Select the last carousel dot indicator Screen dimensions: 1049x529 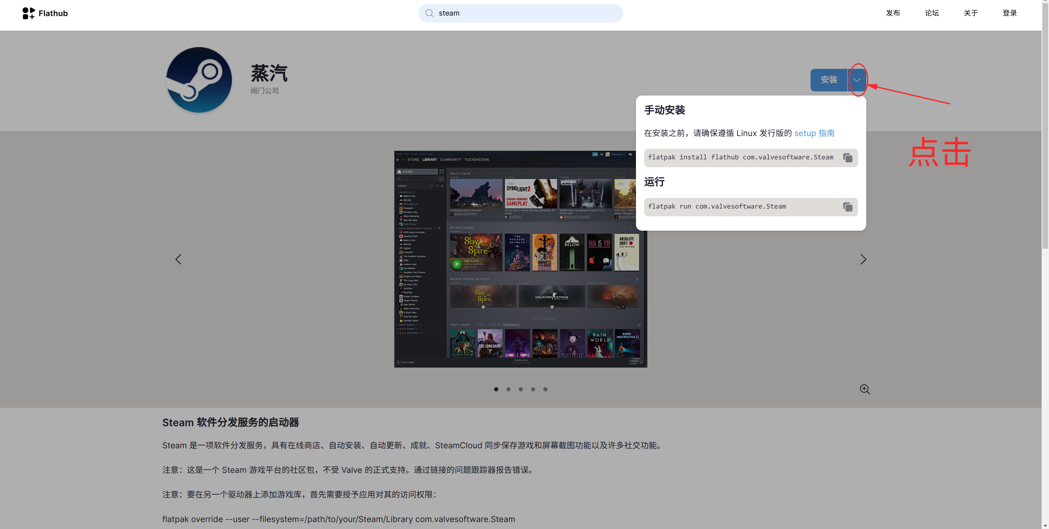545,389
